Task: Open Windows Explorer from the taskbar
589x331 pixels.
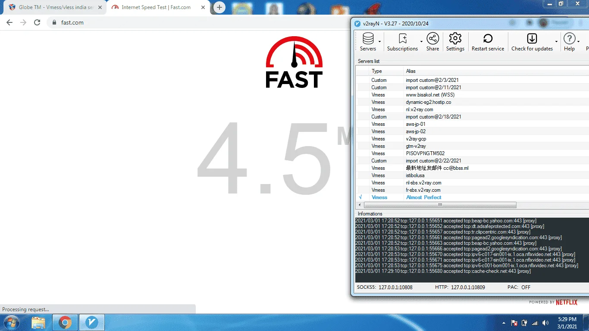Action: pyautogui.click(x=38, y=322)
